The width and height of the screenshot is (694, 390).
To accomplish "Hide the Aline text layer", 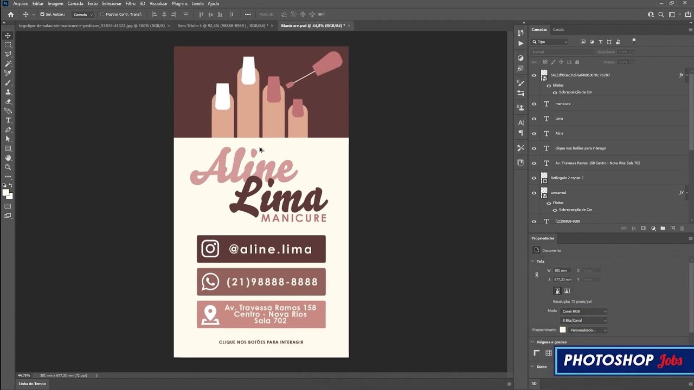I will (534, 133).
